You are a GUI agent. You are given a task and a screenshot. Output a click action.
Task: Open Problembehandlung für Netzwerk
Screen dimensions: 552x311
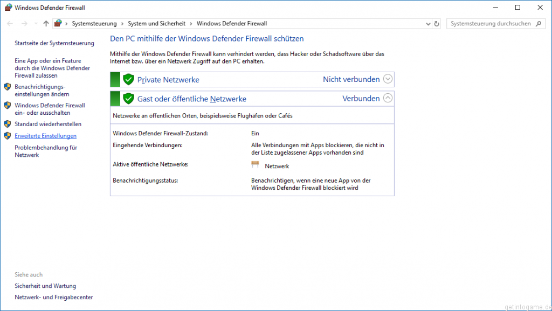(x=46, y=151)
